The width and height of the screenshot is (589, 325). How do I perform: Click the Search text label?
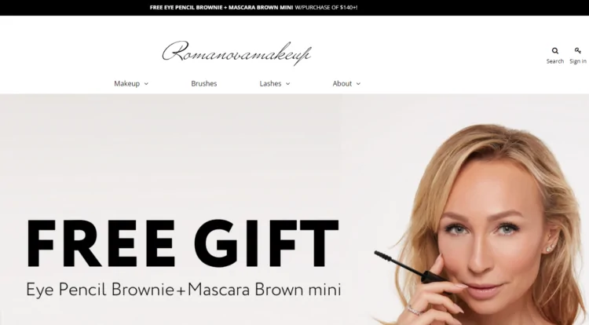(x=554, y=61)
